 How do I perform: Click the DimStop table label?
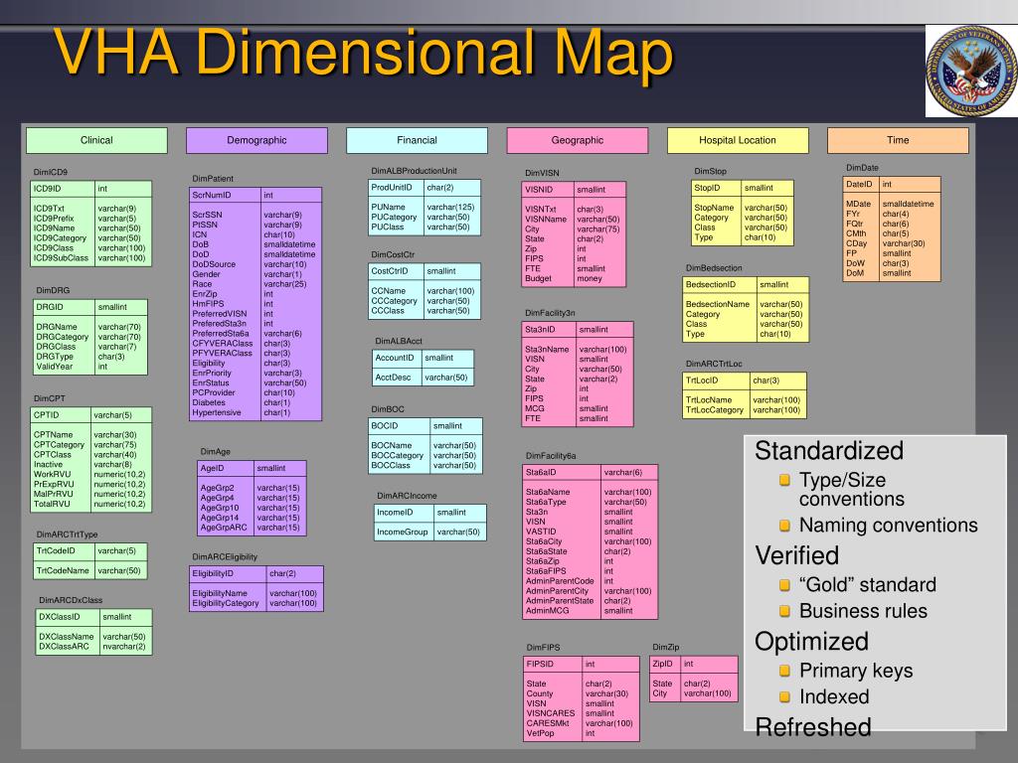[710, 171]
